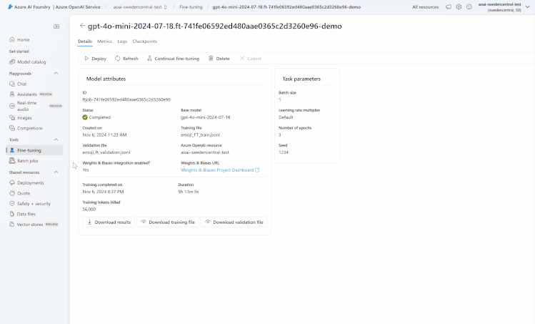Image resolution: width=535 pixels, height=324 pixels.
Task: Click the Seed value 1234
Action: point(284,152)
